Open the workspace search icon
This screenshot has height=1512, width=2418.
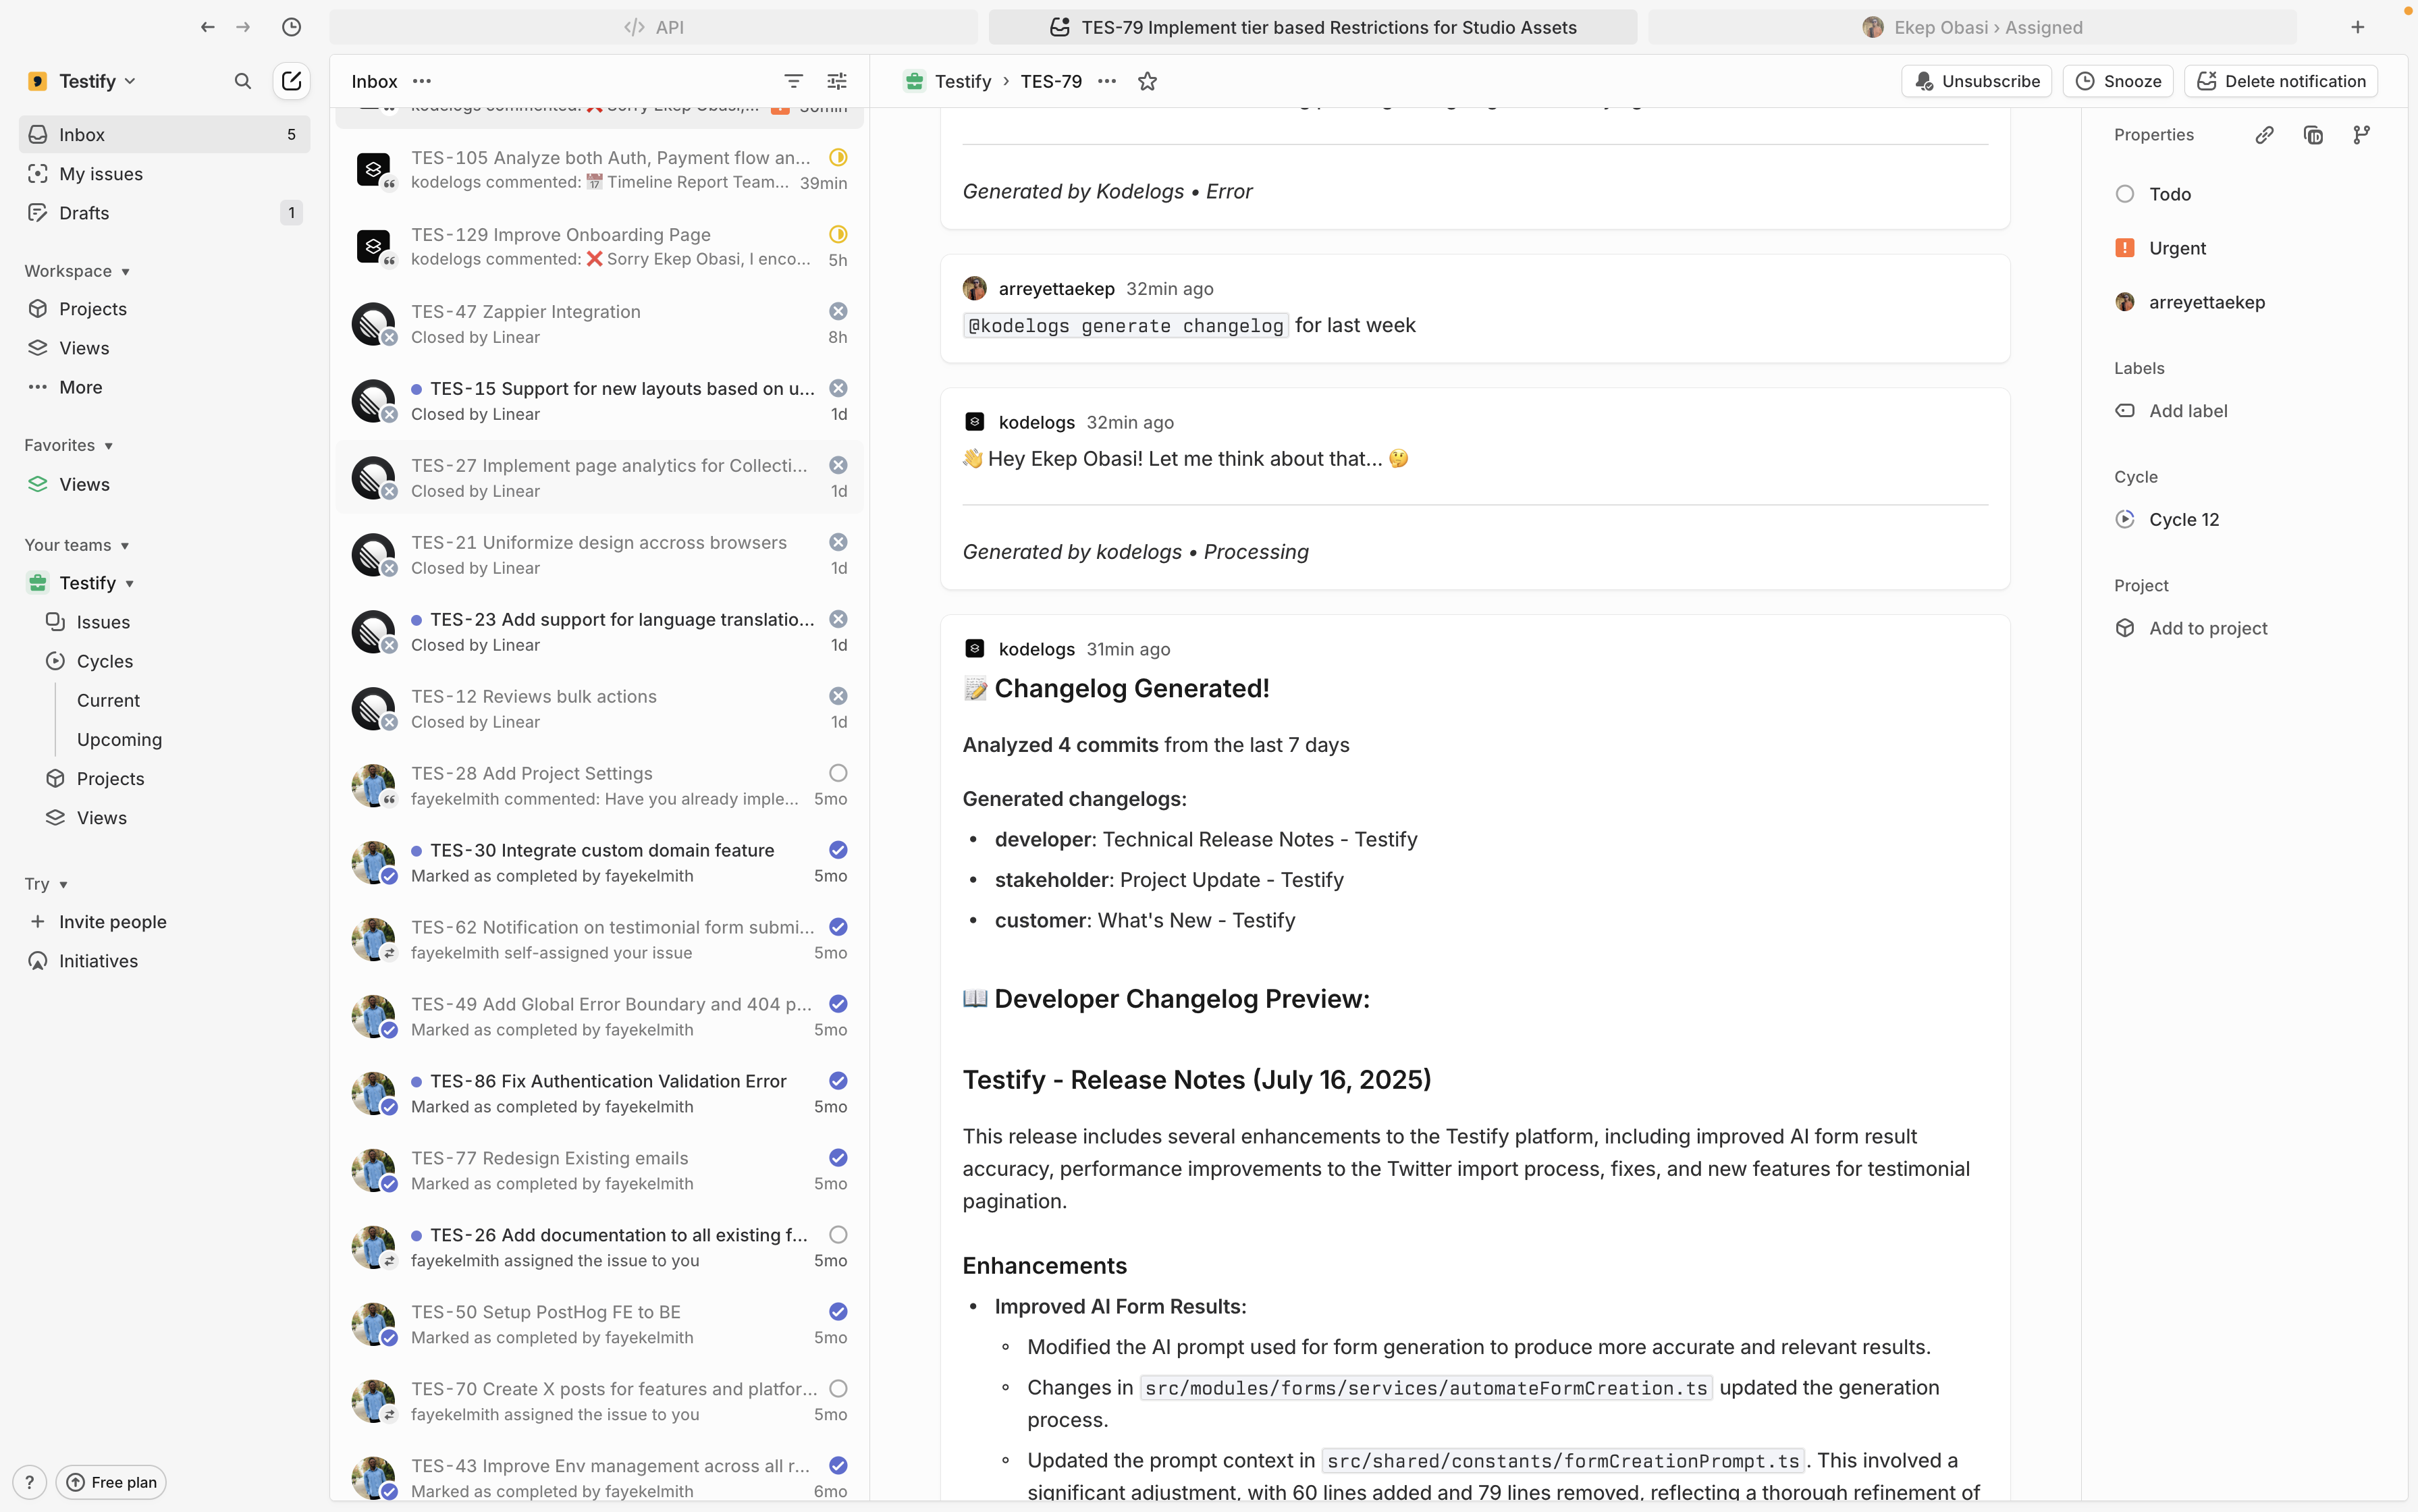242,81
